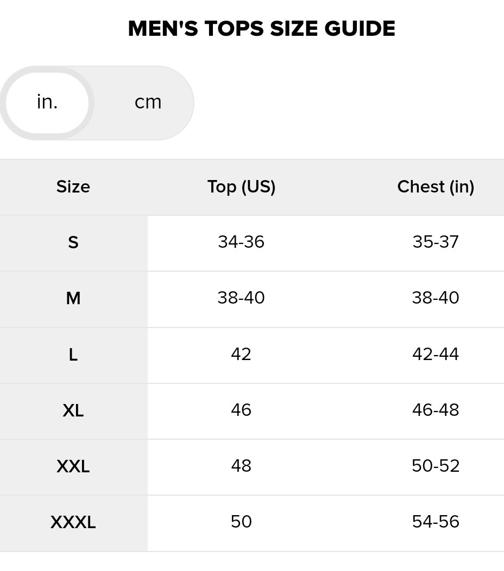
Task: Switch units to cm
Action: (148, 102)
